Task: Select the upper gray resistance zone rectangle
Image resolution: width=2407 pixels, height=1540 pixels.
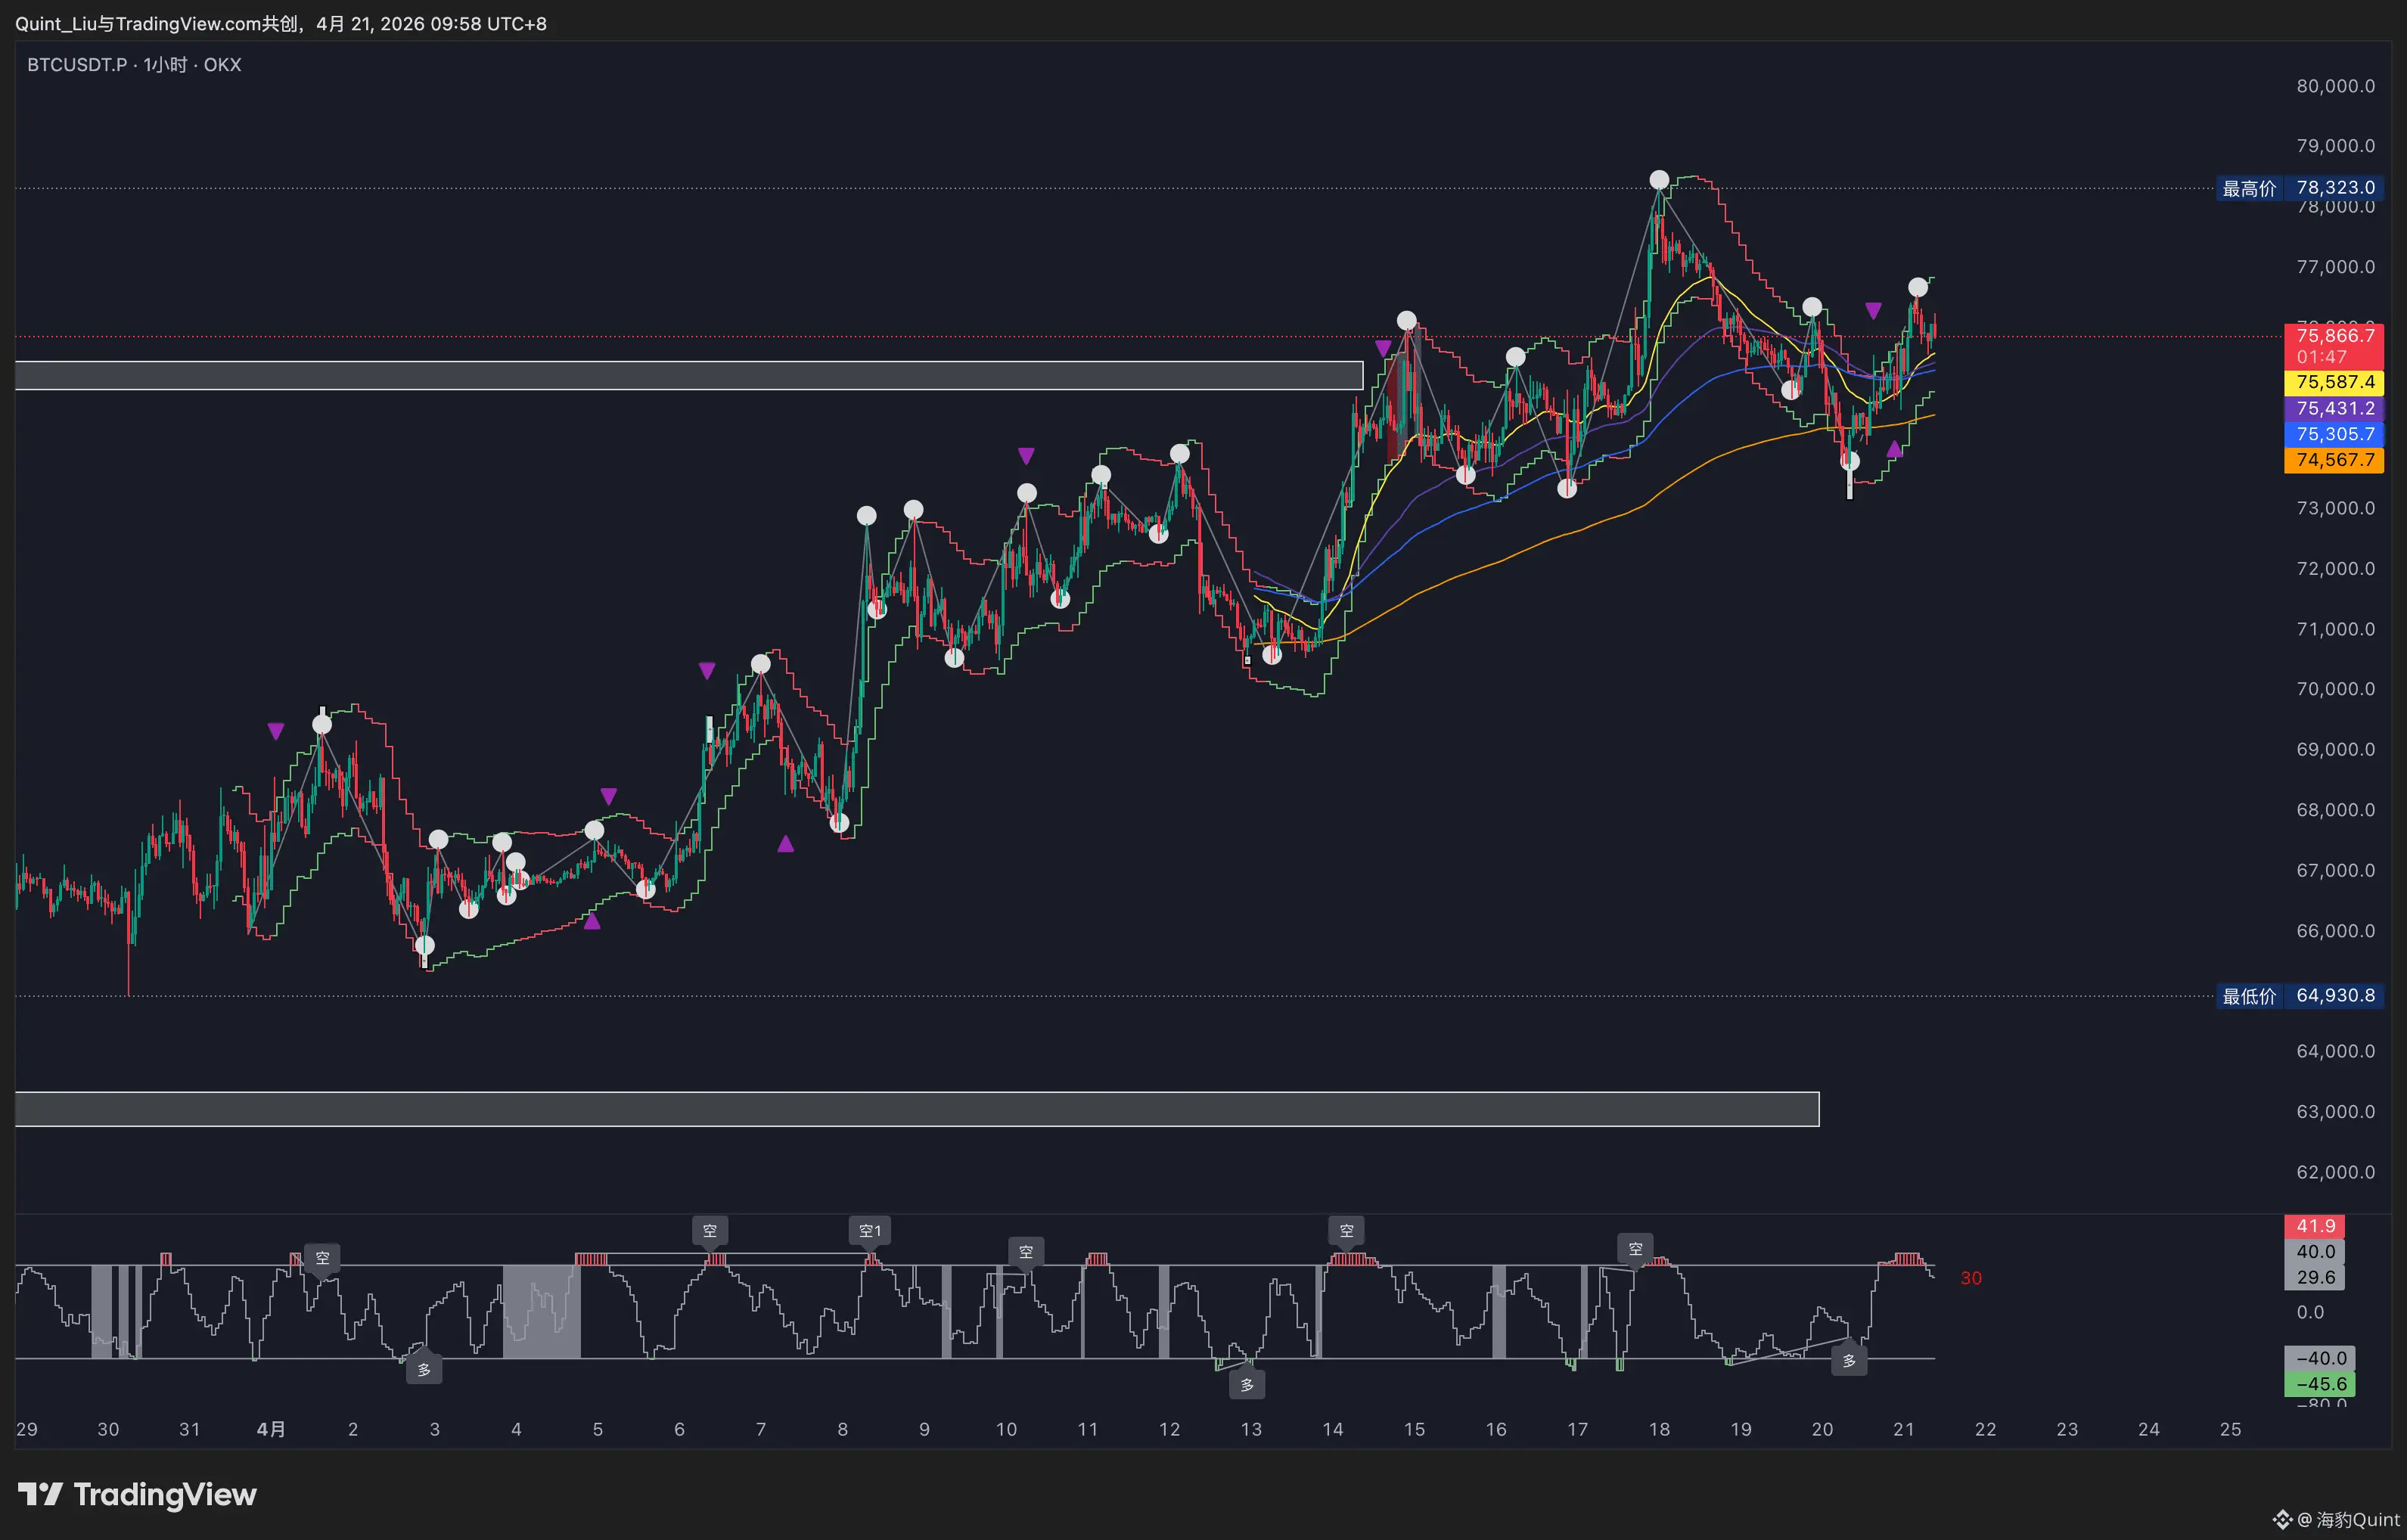Action: pyautogui.click(x=688, y=375)
